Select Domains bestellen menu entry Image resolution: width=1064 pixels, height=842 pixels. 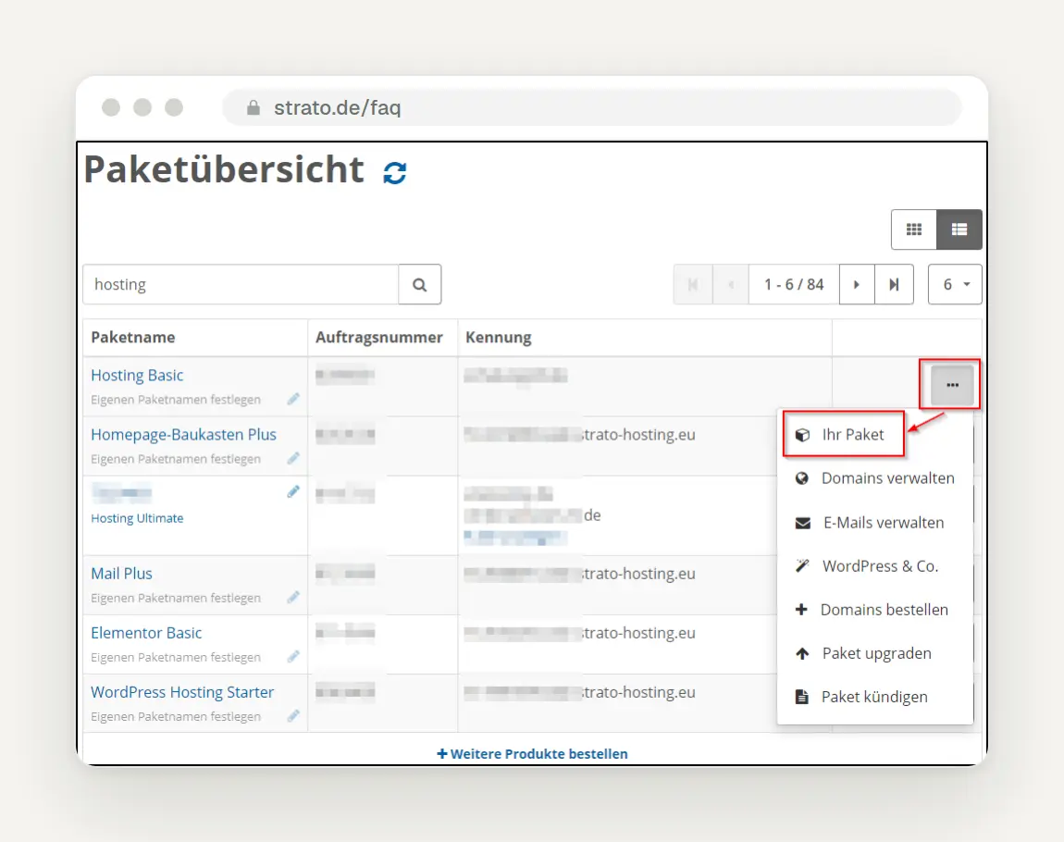pos(875,609)
